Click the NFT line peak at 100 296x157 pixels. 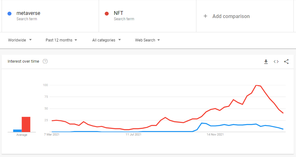tap(256, 85)
